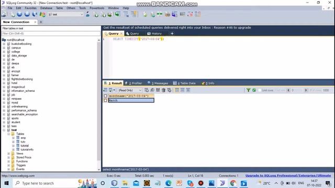The image size is (335, 188).
Task: Collapse the test database node
Action: click(4, 130)
